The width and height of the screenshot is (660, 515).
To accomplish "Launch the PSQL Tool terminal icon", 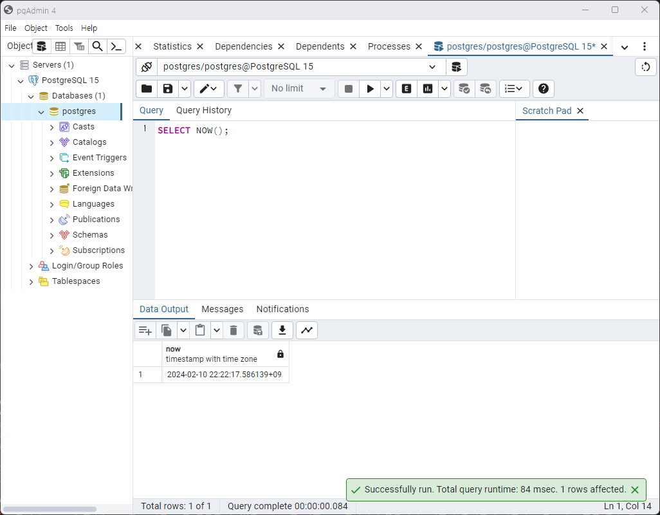I will [x=116, y=46].
